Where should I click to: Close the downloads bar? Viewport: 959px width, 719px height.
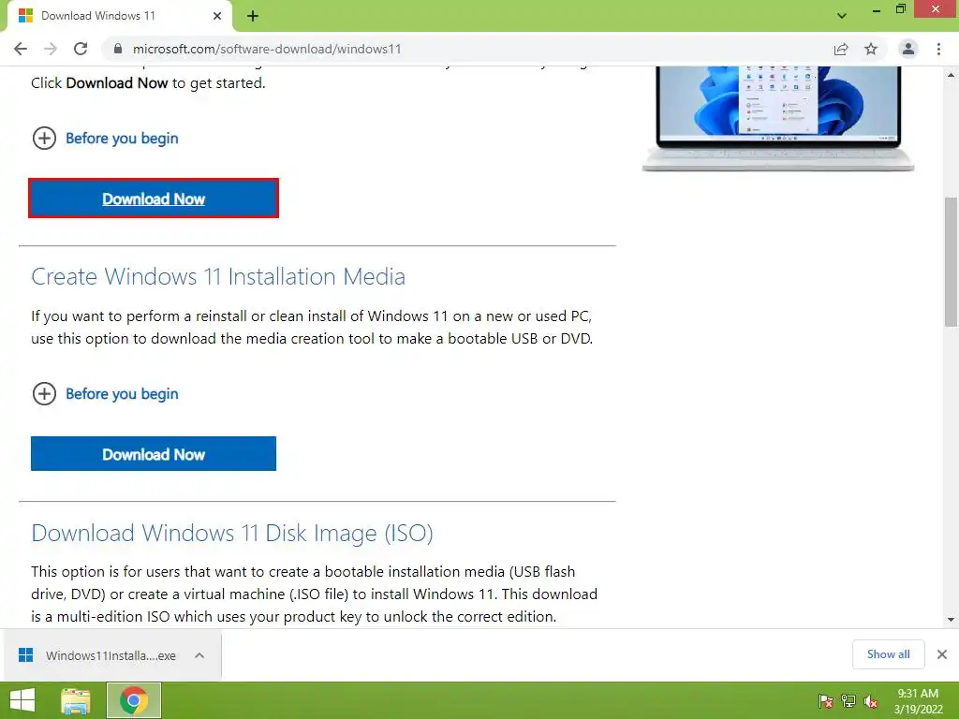click(x=942, y=654)
